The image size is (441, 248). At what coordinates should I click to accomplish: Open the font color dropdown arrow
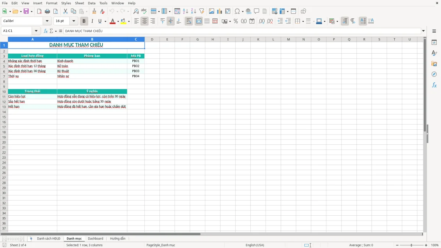click(118, 21)
